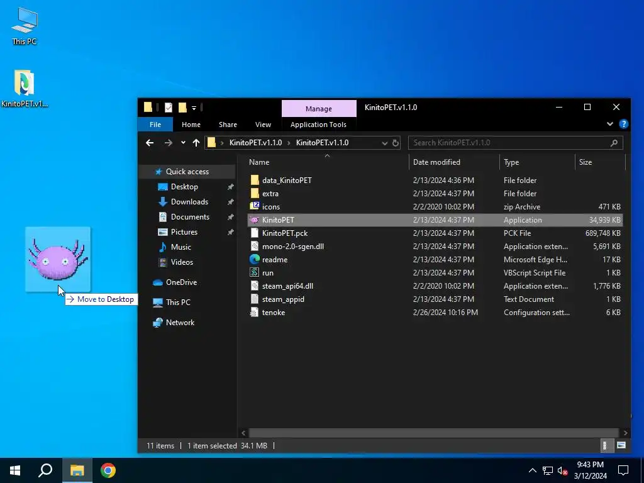Select Quick access in navigation pane
This screenshot has height=483, width=644.
[x=187, y=172]
